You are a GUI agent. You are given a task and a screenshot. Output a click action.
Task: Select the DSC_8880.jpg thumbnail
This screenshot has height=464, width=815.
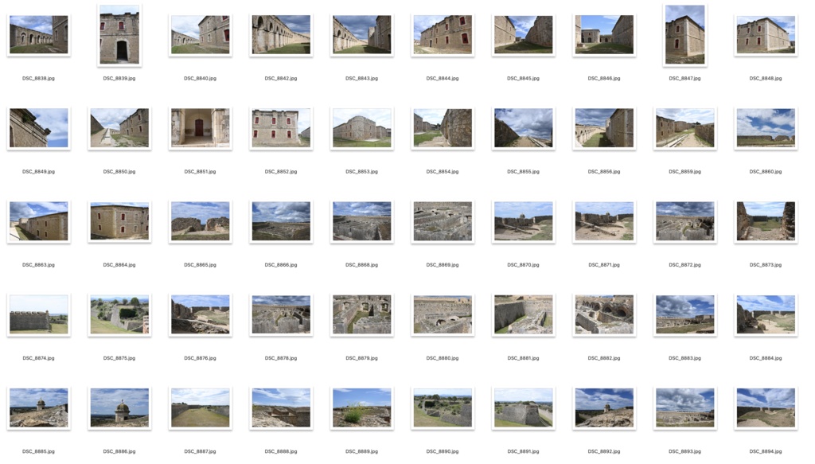coord(443,314)
